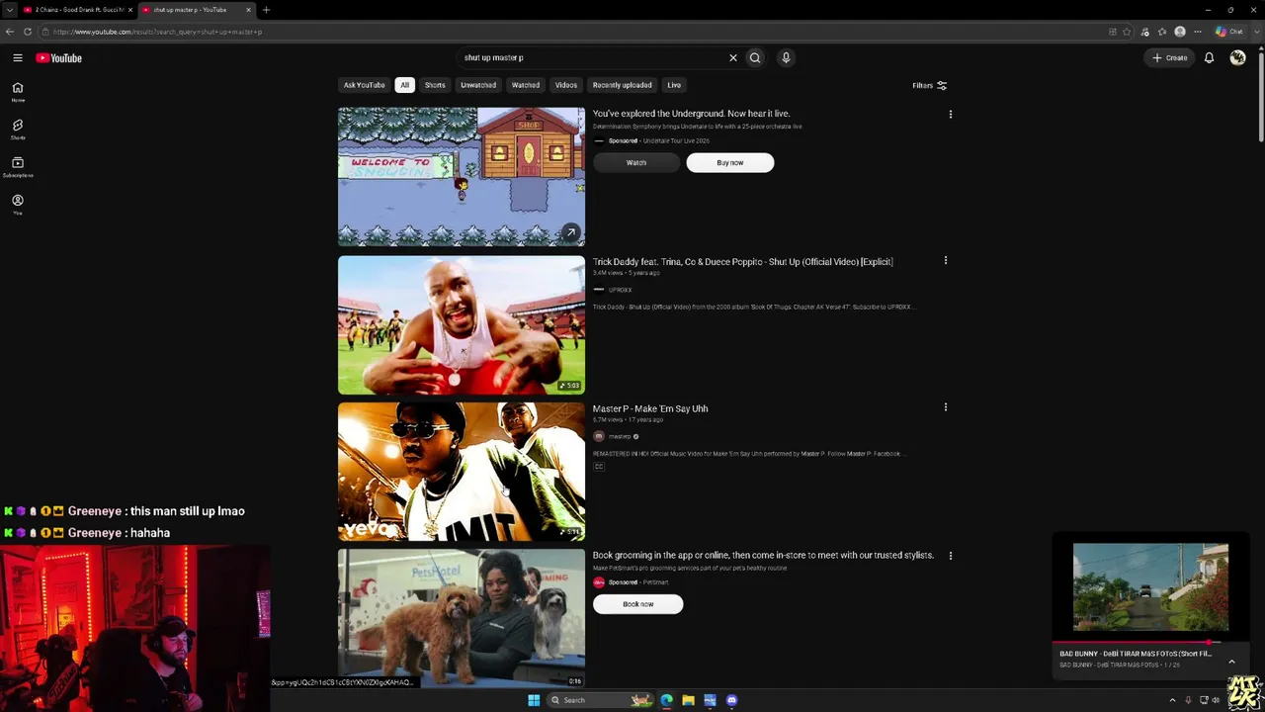Open more options for Master P video
The height and width of the screenshot is (712, 1265).
click(946, 407)
